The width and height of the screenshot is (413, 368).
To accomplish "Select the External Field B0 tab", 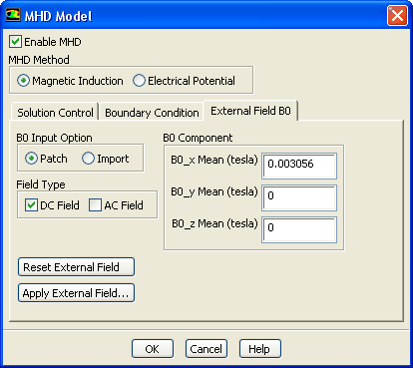I will (x=250, y=111).
